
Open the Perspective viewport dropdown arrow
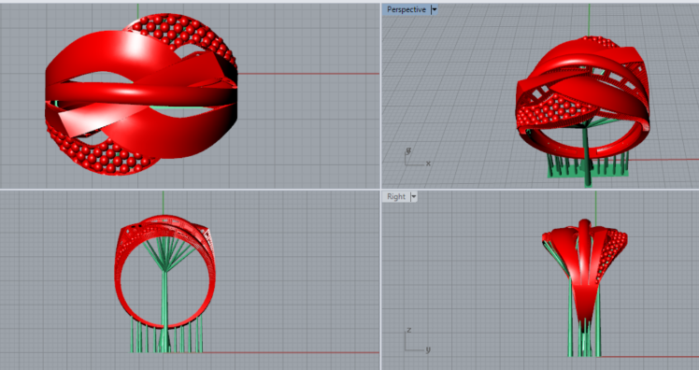pyautogui.click(x=435, y=9)
